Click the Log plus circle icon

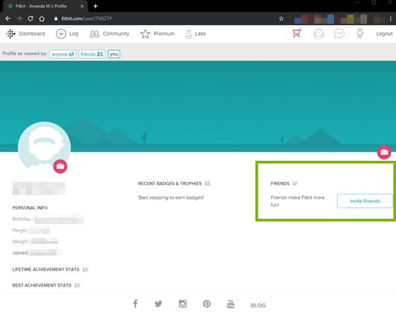pyautogui.click(x=61, y=34)
